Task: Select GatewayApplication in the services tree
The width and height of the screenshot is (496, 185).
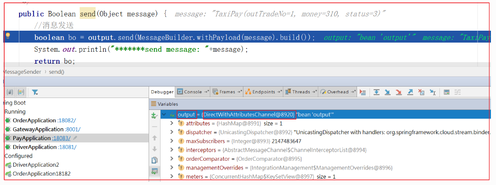Action: tap(38, 129)
